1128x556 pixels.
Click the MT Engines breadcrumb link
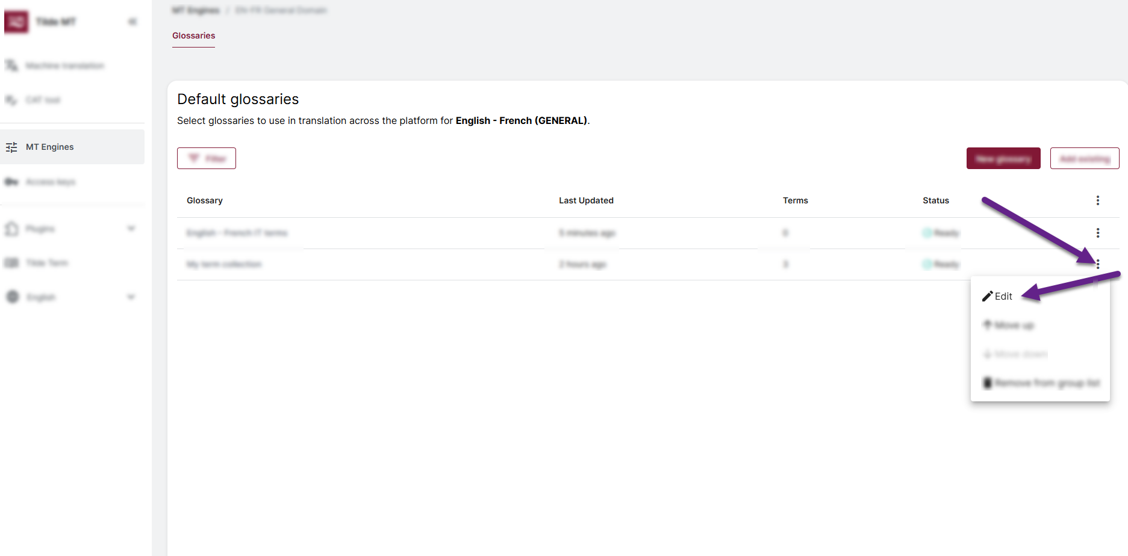pos(195,10)
